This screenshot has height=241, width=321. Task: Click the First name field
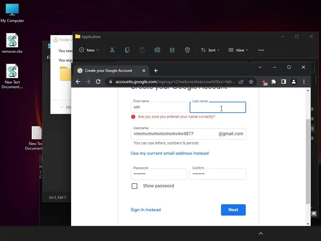(x=159, y=107)
